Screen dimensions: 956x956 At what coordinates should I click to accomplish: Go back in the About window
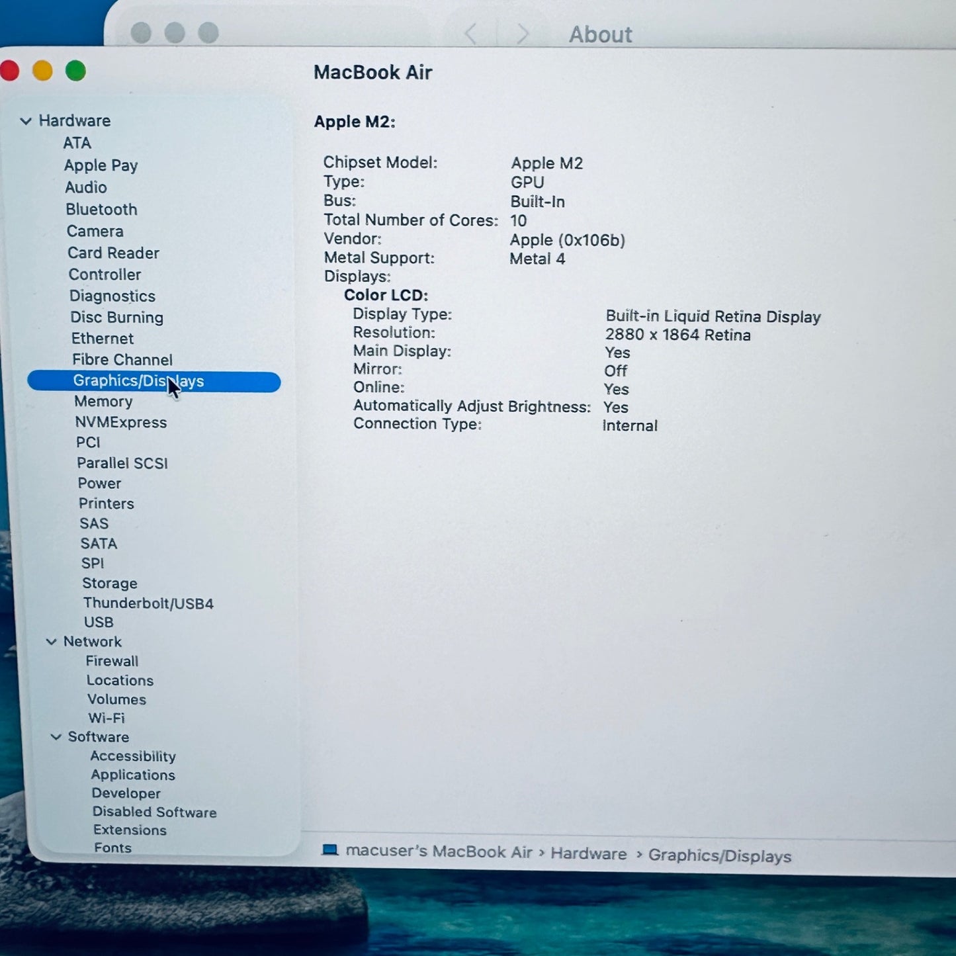point(470,33)
